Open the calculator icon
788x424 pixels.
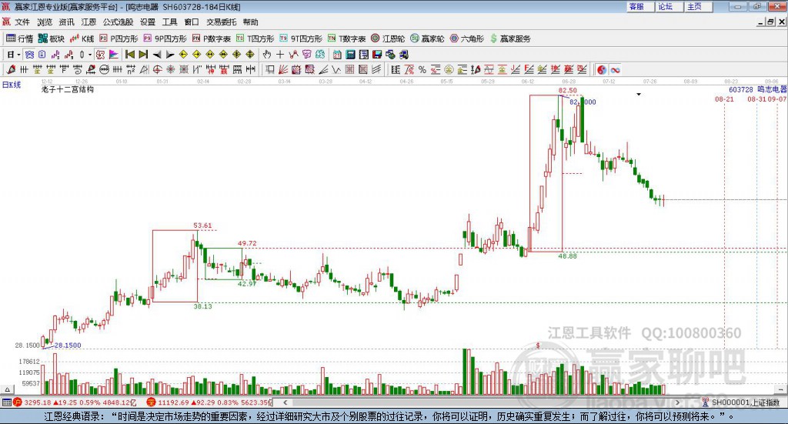(x=350, y=55)
